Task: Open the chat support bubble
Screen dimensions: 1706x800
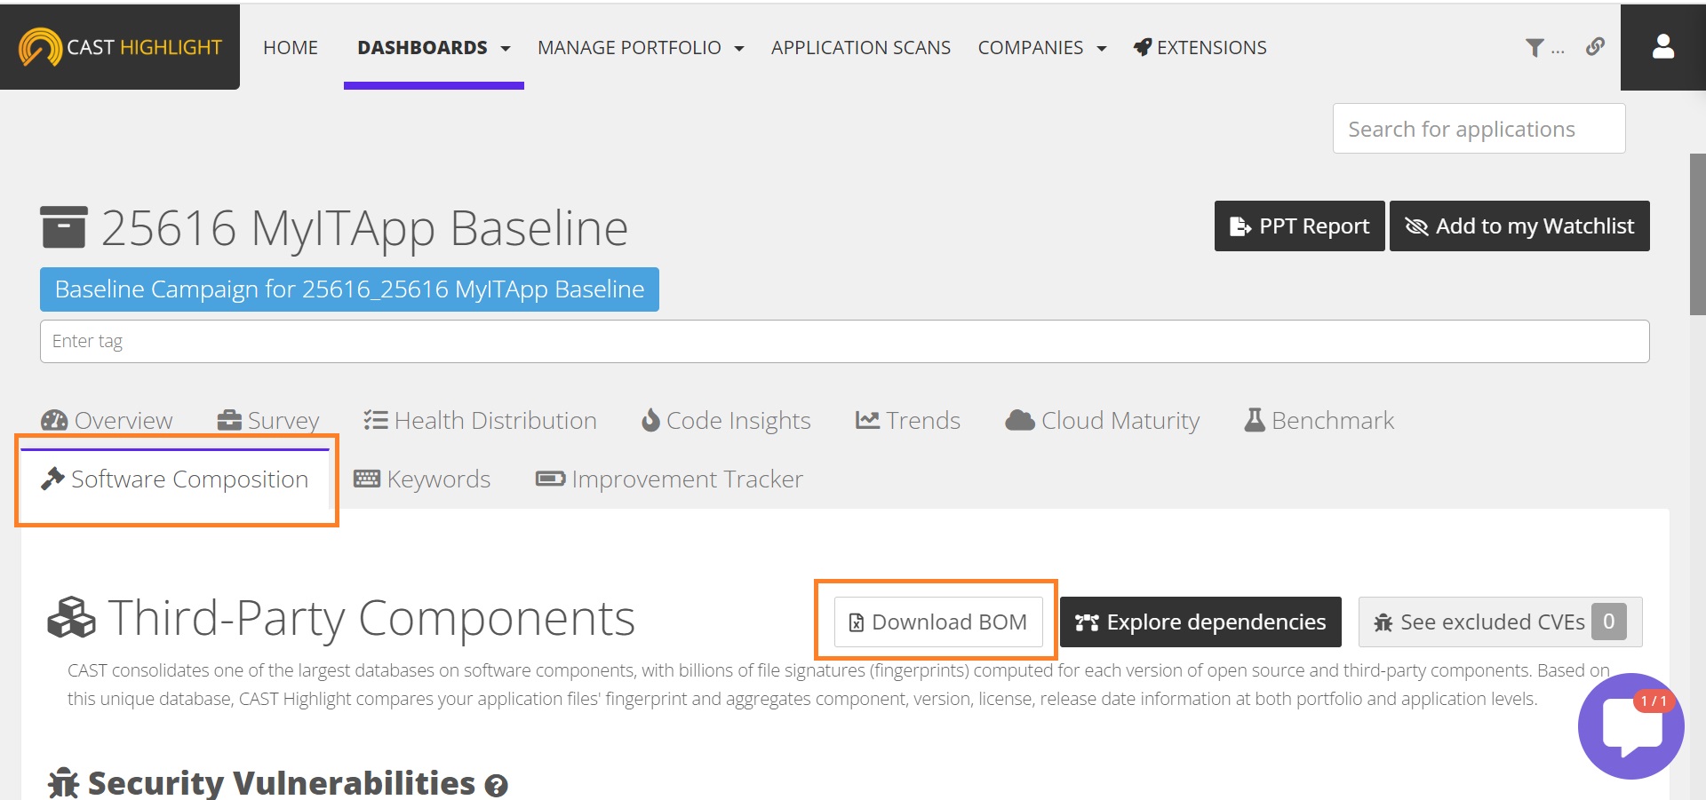Action: (x=1630, y=726)
